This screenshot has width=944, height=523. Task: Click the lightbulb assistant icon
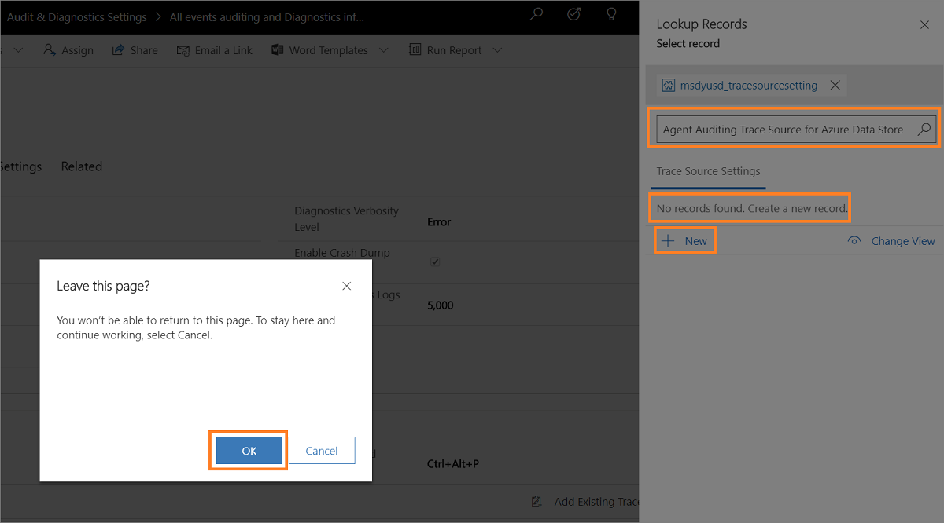(611, 14)
